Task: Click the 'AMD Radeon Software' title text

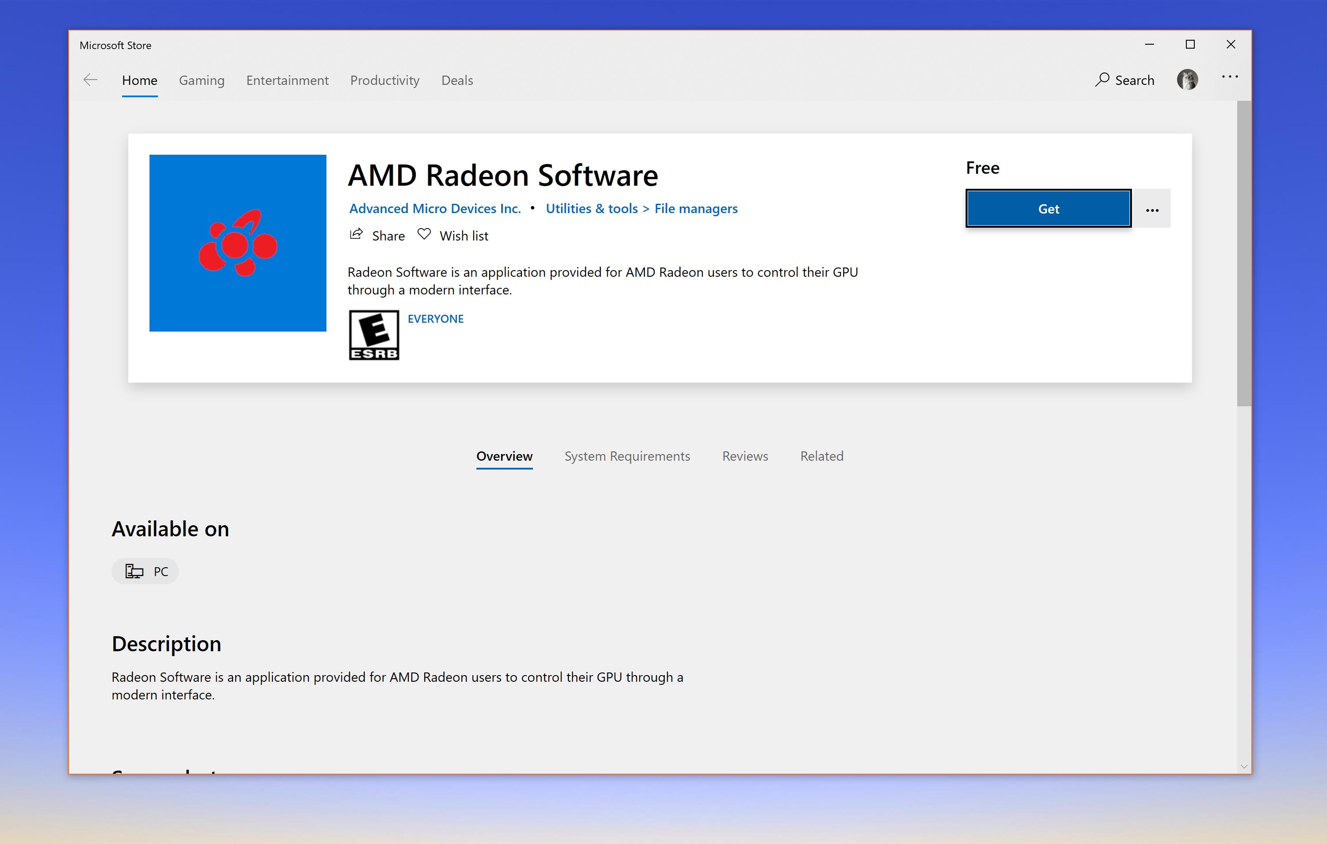Action: (x=502, y=176)
